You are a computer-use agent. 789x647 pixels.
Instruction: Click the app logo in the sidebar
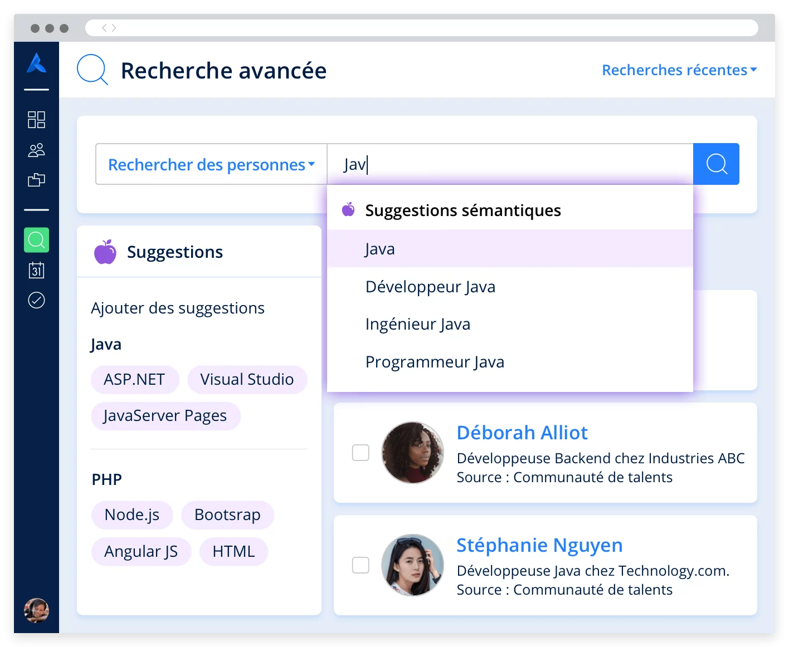tap(36, 63)
